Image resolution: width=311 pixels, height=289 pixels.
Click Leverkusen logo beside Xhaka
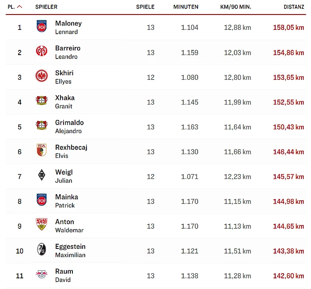coord(41,102)
